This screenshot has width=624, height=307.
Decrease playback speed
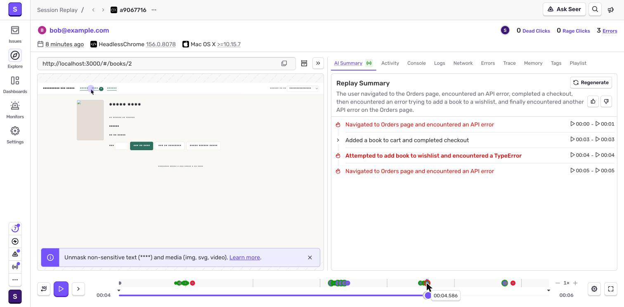point(558,283)
